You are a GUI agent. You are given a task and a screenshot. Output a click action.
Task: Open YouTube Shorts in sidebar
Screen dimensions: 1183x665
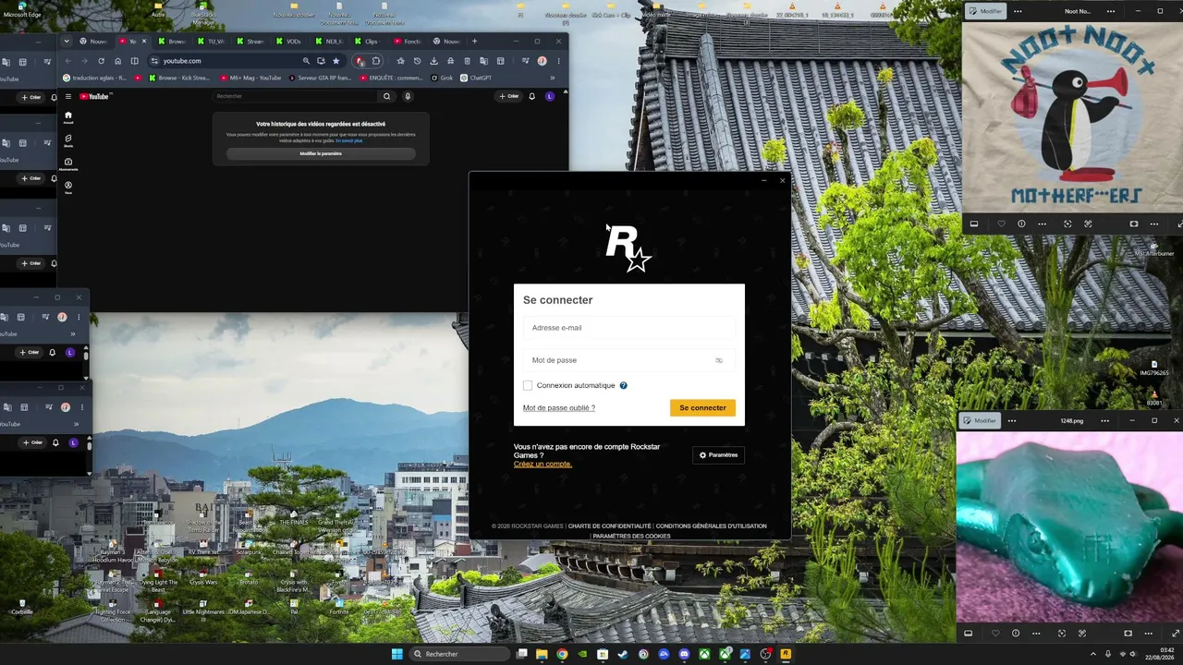pyautogui.click(x=68, y=140)
